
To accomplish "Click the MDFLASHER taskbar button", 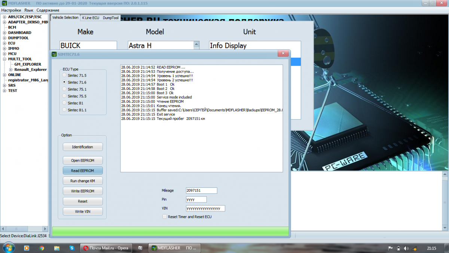I will 174,248.
